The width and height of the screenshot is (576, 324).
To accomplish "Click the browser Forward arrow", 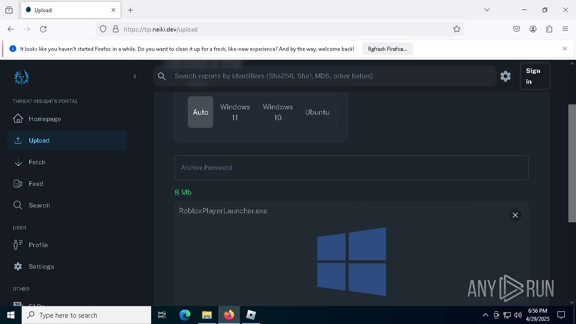I will tap(27, 29).
